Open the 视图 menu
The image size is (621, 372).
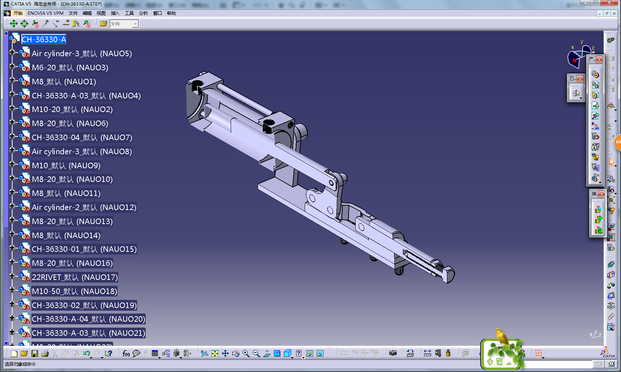tap(101, 13)
